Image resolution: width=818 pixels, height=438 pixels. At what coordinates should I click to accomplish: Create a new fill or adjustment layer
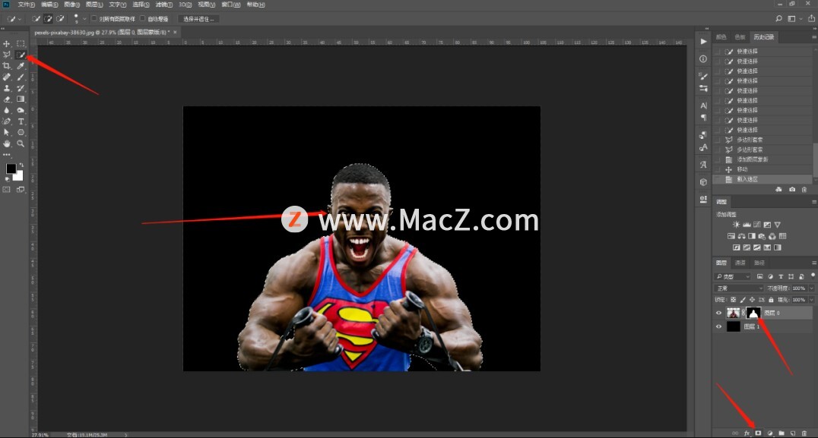click(770, 433)
